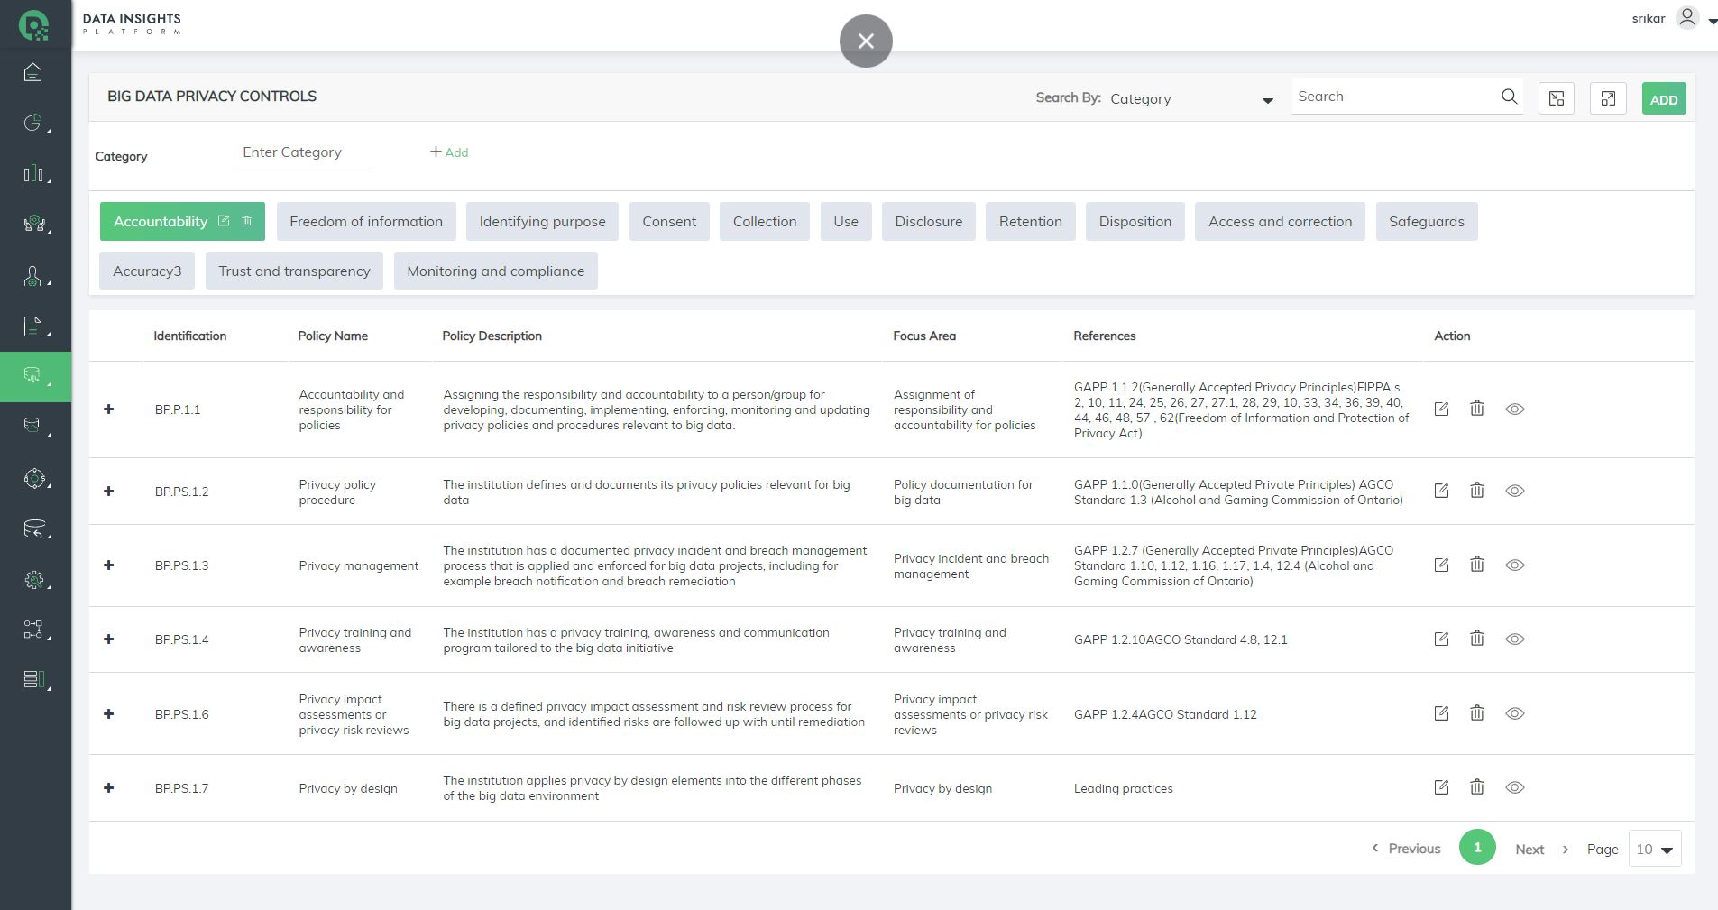Open the Search By Category dropdown

click(1191, 99)
